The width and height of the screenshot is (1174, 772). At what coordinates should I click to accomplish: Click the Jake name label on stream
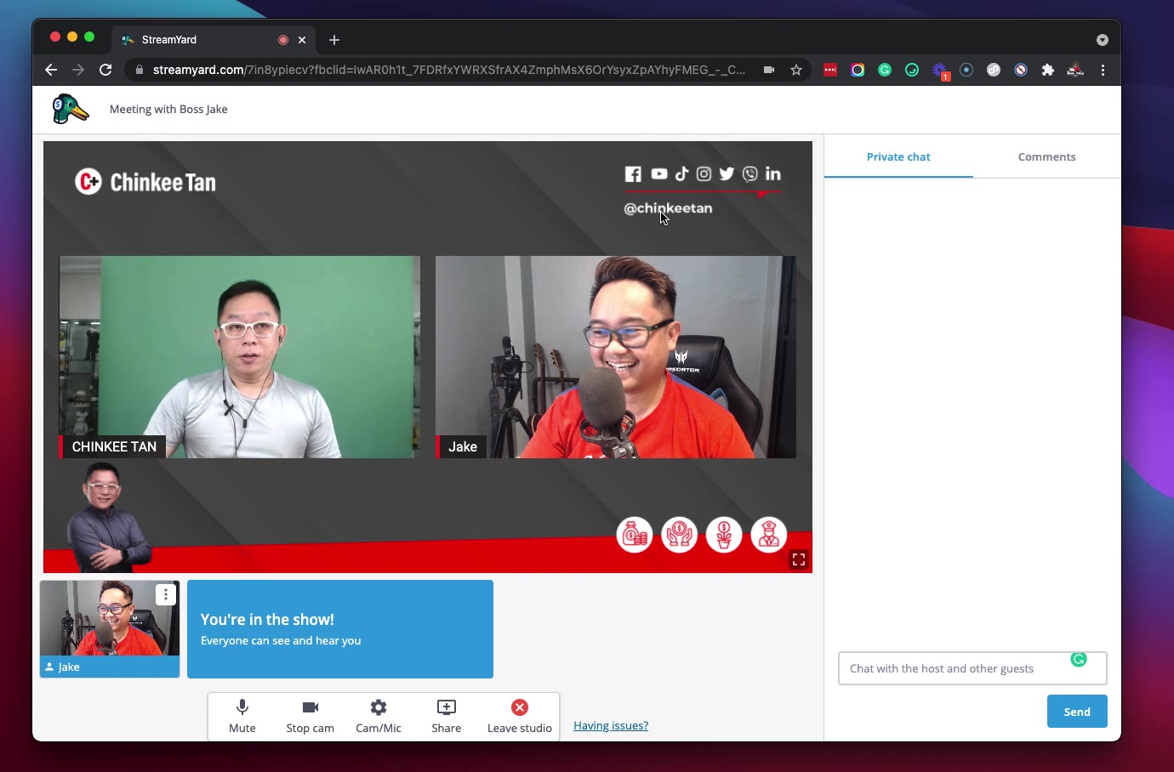(461, 446)
